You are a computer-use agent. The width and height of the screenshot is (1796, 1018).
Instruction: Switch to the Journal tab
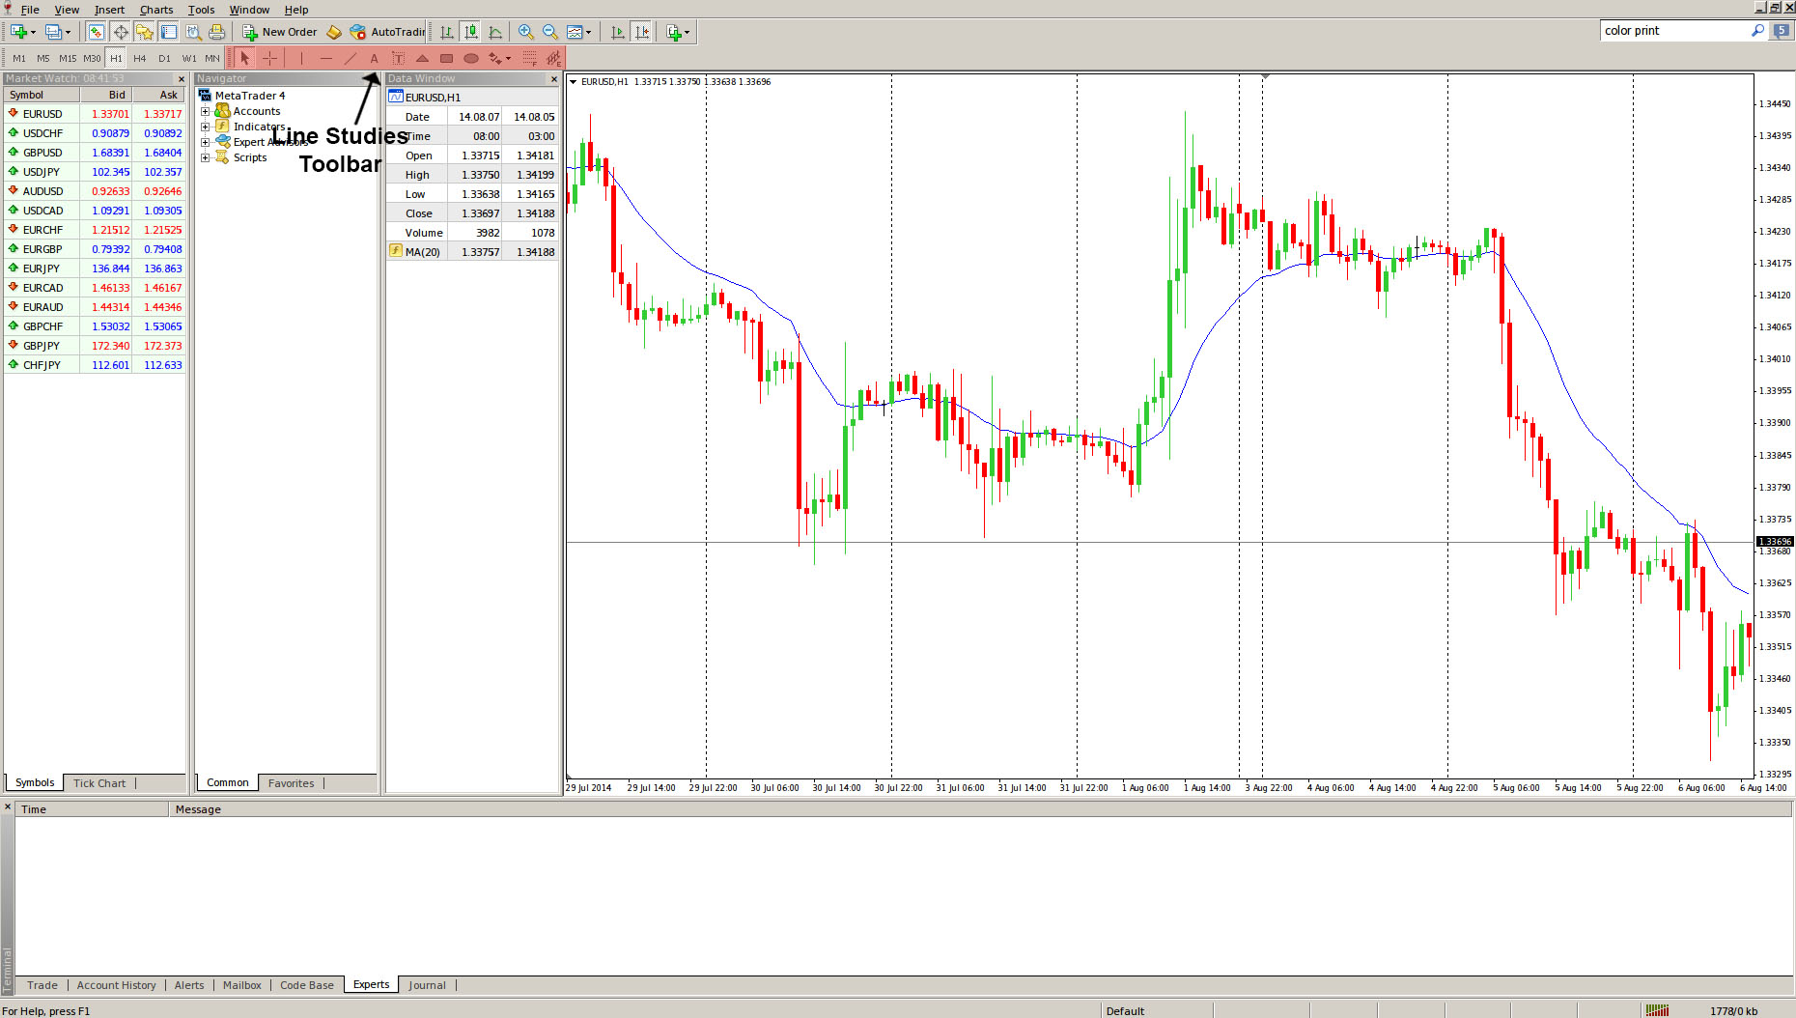pyautogui.click(x=427, y=985)
